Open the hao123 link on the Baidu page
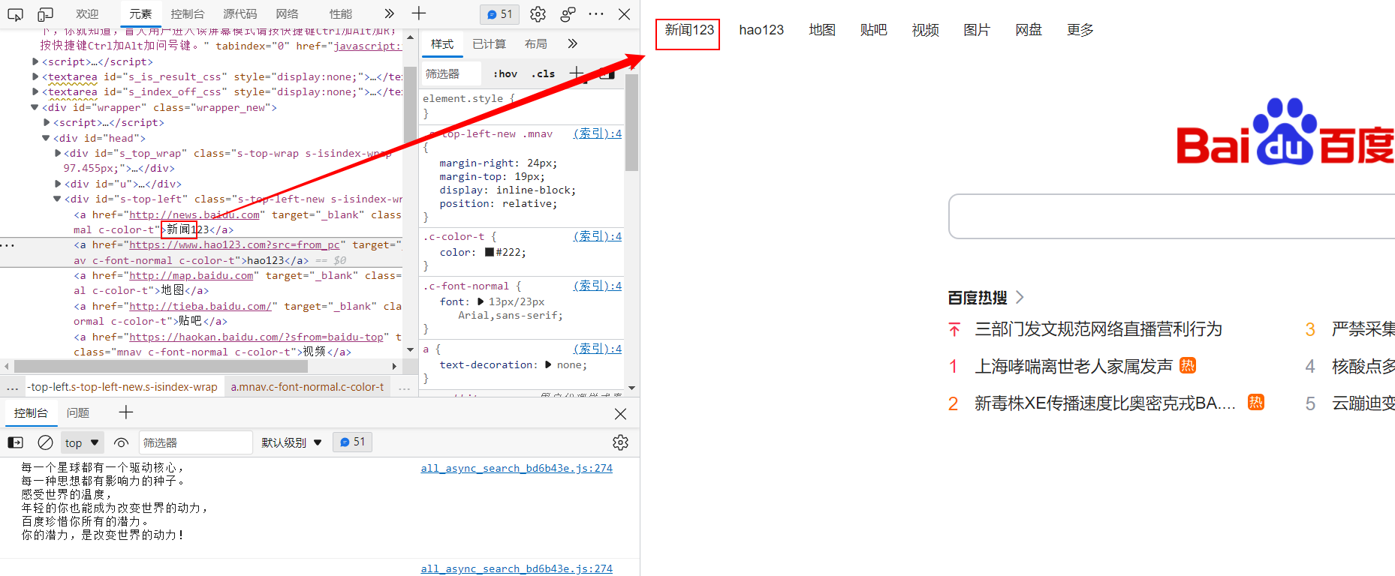The image size is (1395, 576). [761, 30]
